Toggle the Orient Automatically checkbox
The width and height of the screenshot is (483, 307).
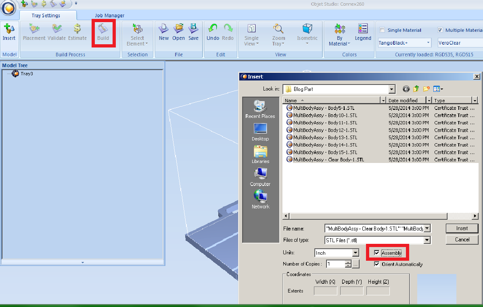(x=377, y=264)
